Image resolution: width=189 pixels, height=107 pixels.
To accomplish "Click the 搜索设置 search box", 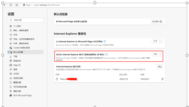I will tap(26, 20).
